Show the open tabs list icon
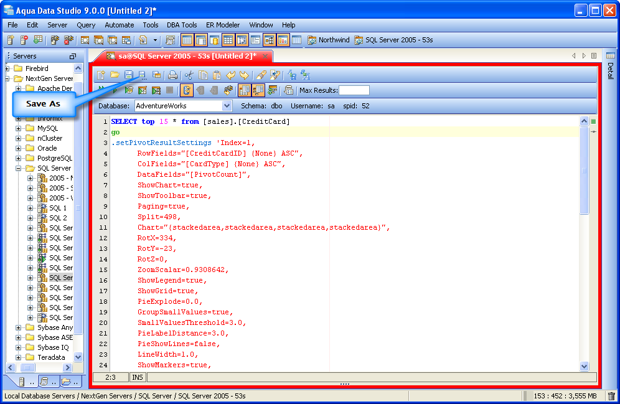The height and width of the screenshot is (404, 620). (594, 56)
